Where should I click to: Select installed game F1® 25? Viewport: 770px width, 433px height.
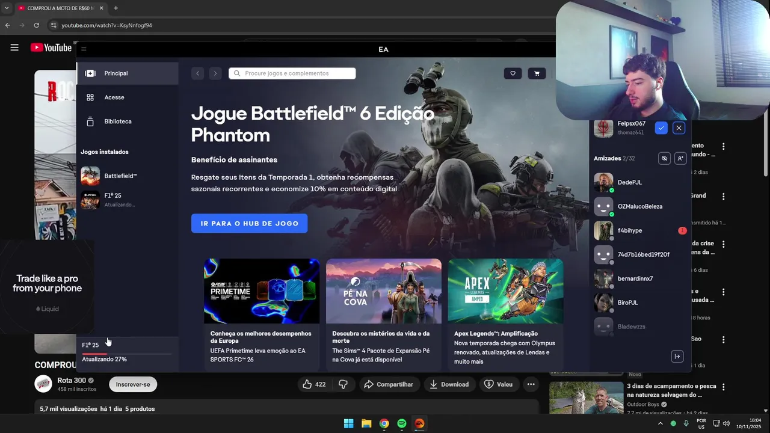[x=128, y=200]
